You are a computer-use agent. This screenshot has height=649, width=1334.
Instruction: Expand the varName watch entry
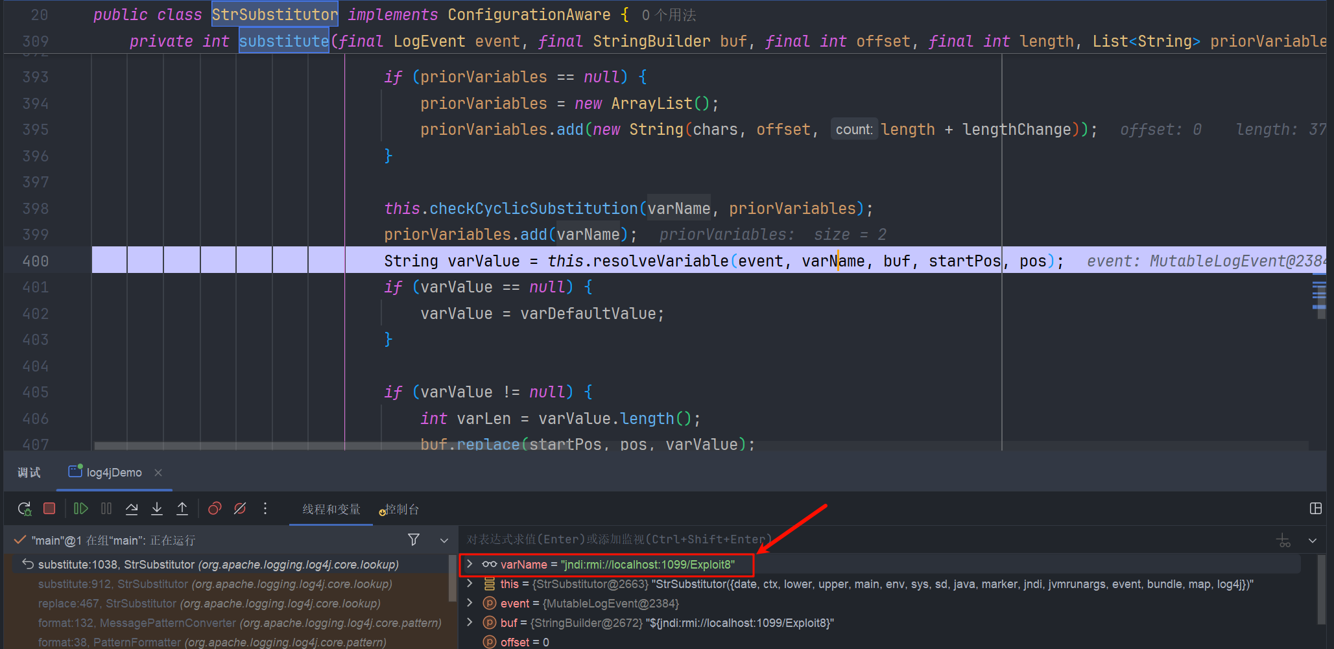point(470,564)
